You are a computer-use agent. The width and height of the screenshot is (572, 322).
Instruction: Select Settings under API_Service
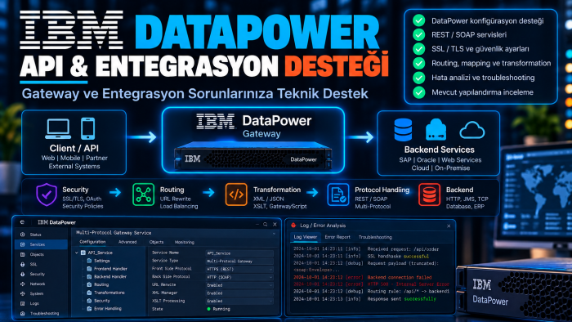coord(99,261)
